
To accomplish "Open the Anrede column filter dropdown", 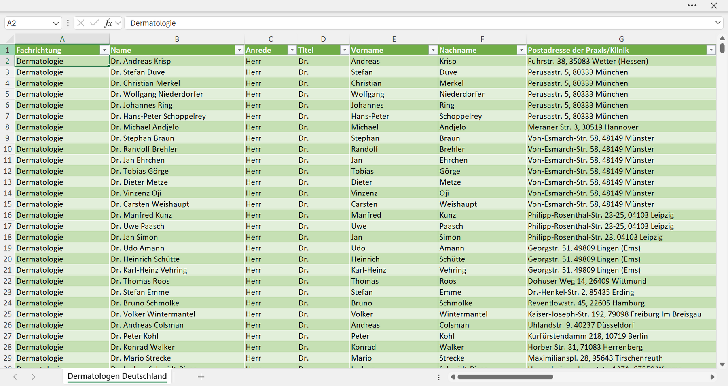I will coord(292,50).
